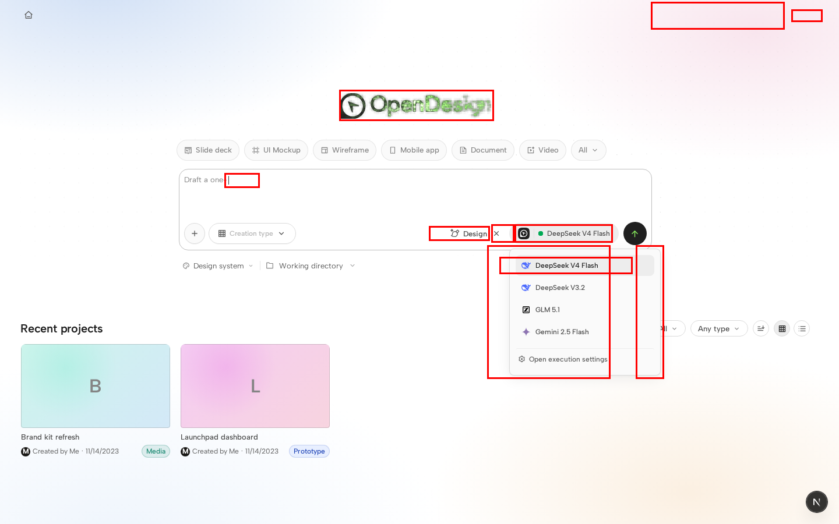Image resolution: width=839 pixels, height=524 pixels.
Task: Send the prompt with the up-arrow button
Action: click(x=635, y=233)
